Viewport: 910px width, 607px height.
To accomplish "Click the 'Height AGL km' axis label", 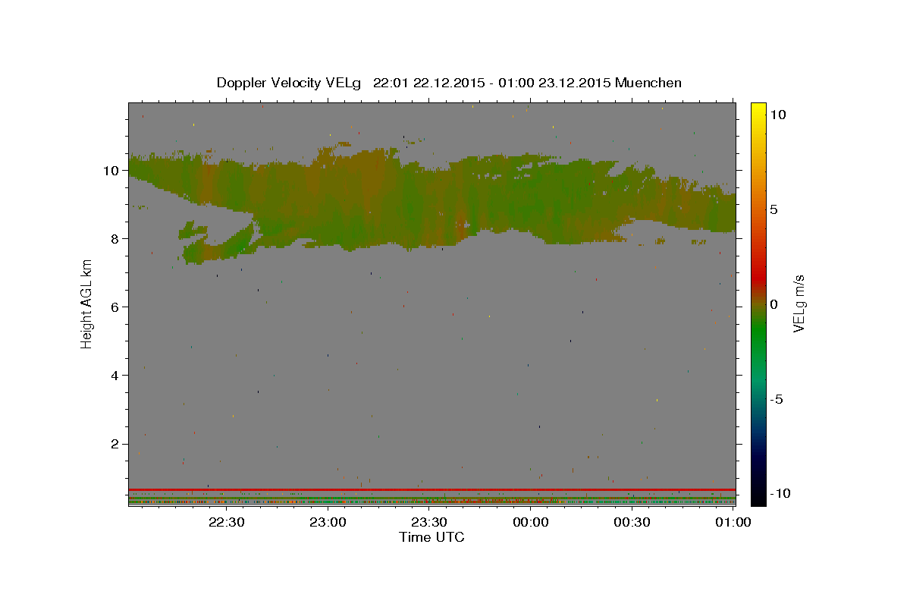I will click(x=87, y=303).
